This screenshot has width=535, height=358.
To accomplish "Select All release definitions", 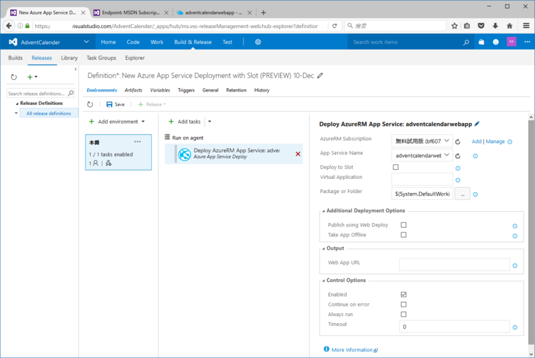I will (49, 114).
